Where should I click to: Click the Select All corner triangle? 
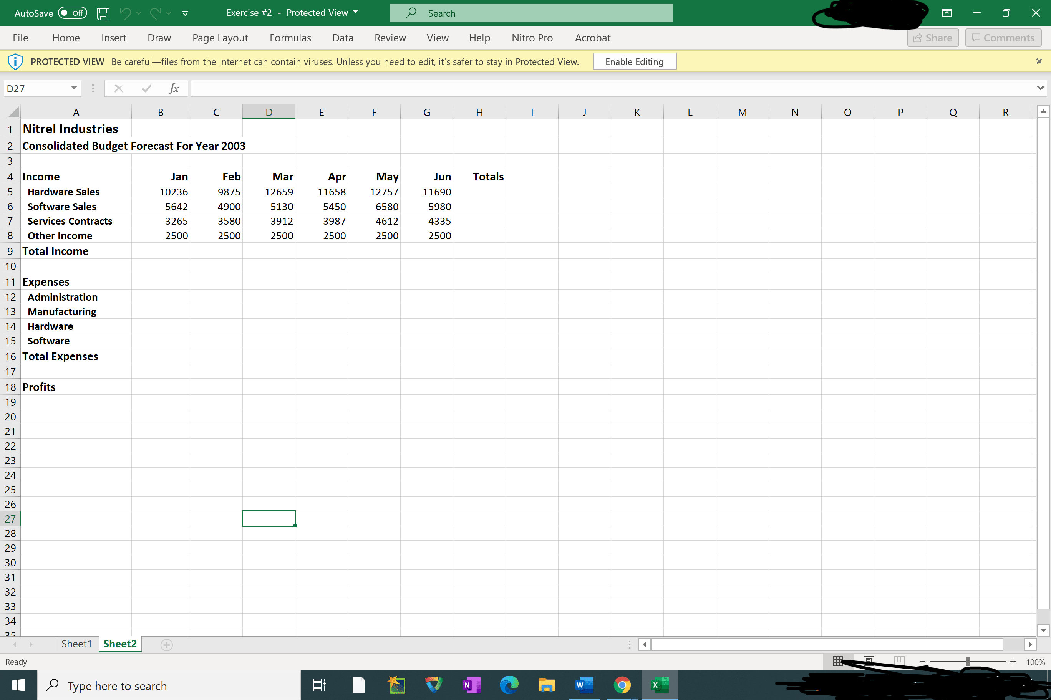pos(13,112)
